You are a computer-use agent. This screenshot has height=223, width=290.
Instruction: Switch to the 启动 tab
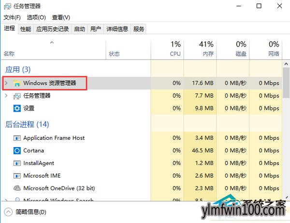[x=80, y=29]
